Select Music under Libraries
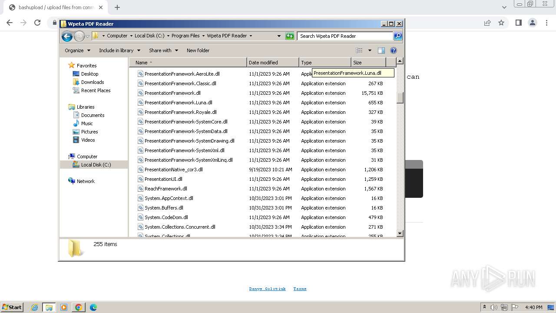 tap(87, 123)
